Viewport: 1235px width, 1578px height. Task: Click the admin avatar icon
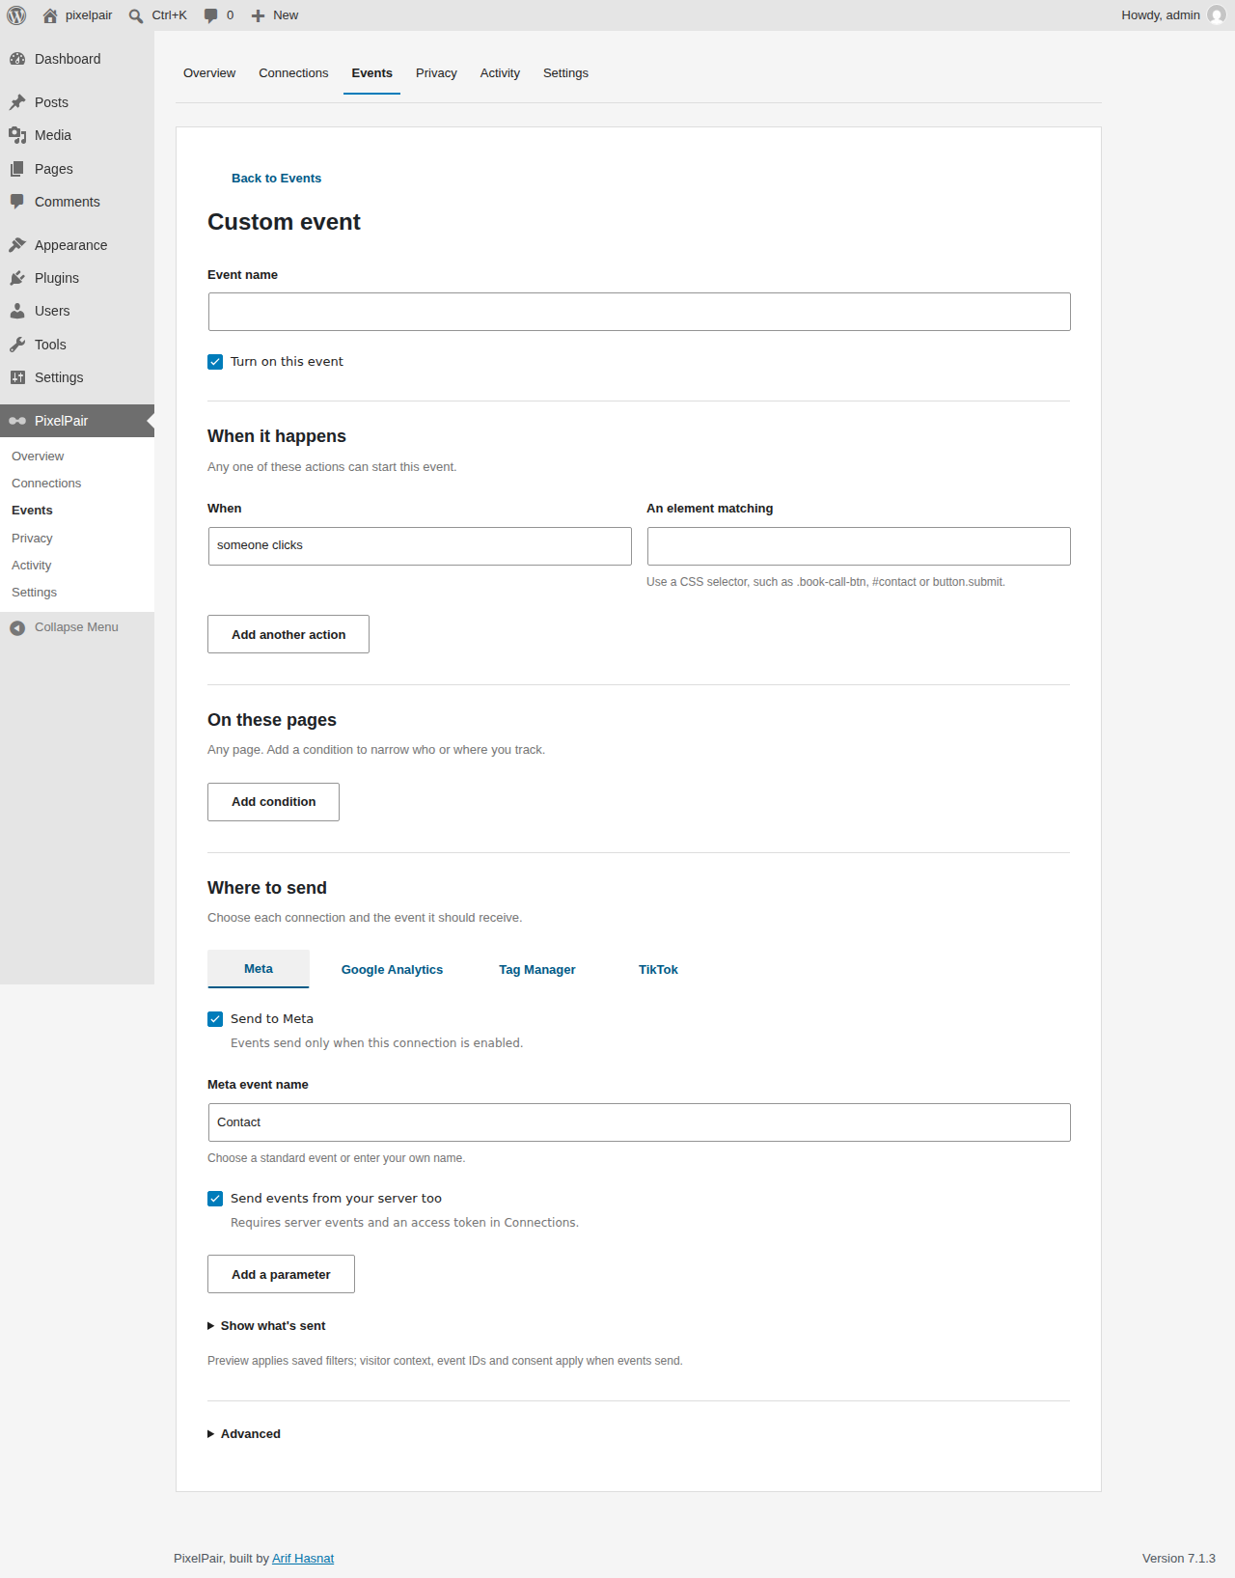click(x=1217, y=15)
